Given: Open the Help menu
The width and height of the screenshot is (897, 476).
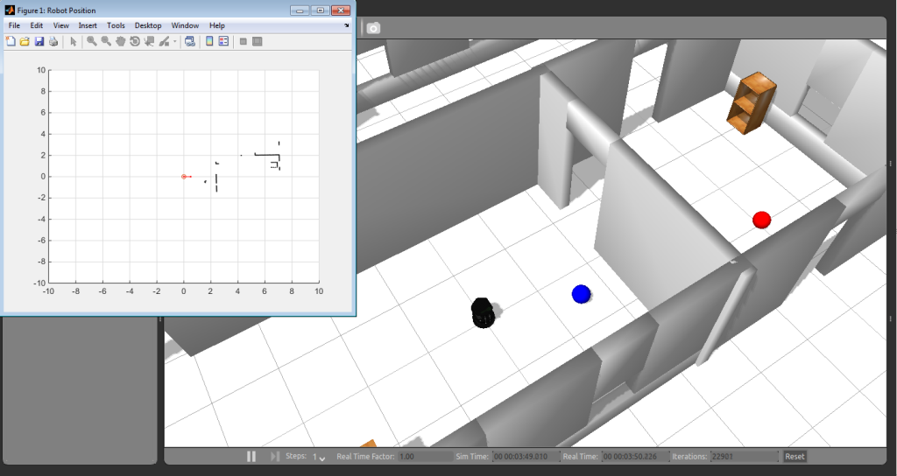Looking at the screenshot, I should (x=217, y=25).
